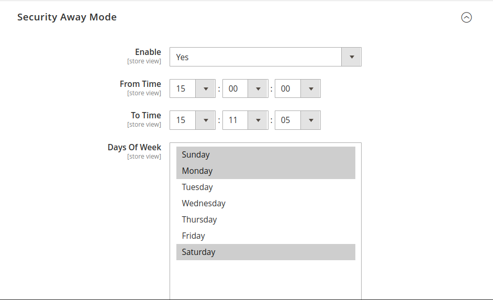Screen dimensions: 493x300
Task: Select Monday in Days Of Week
Action: [x=266, y=171]
